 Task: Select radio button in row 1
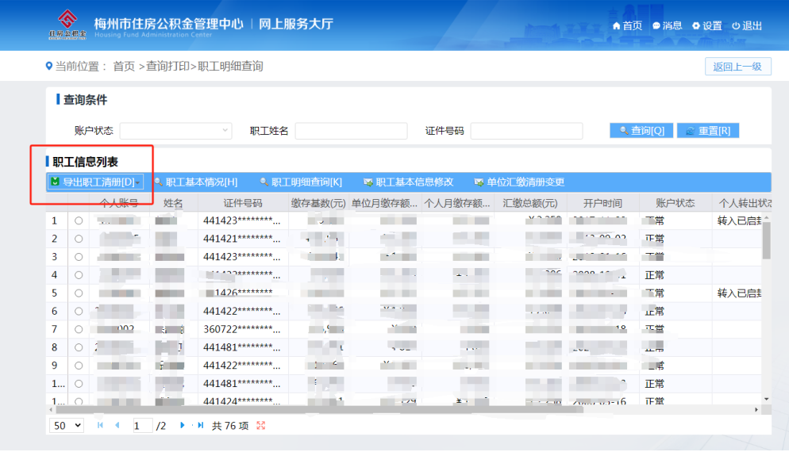[x=79, y=220]
